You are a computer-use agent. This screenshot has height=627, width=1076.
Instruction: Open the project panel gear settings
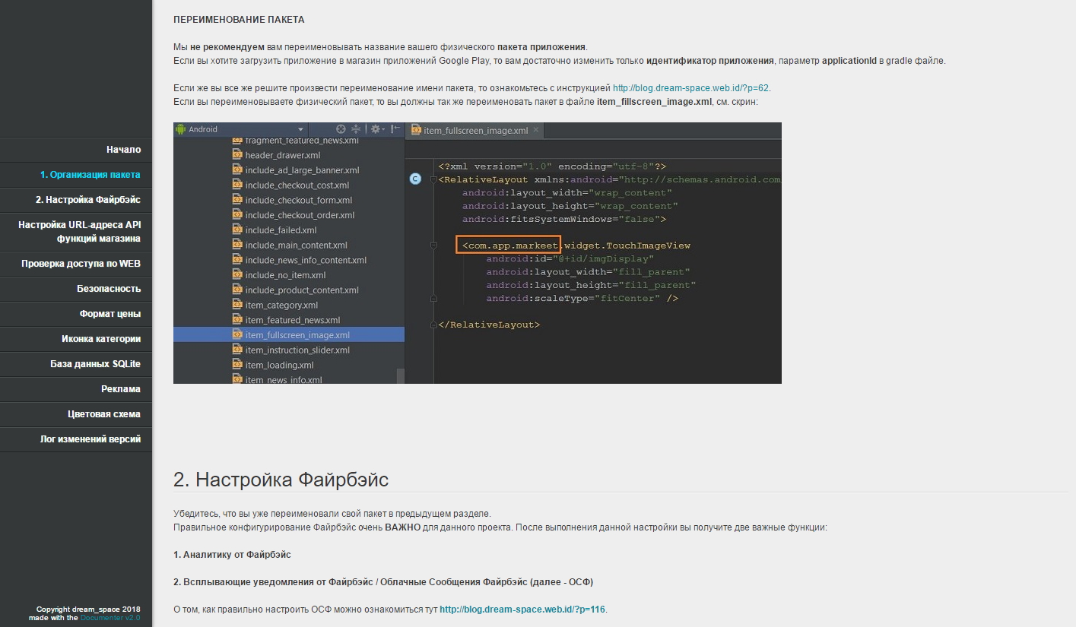[376, 129]
